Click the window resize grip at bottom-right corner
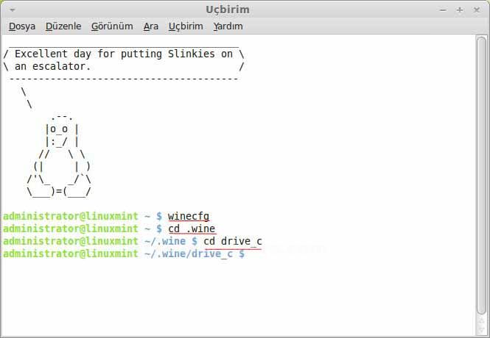 point(483,332)
